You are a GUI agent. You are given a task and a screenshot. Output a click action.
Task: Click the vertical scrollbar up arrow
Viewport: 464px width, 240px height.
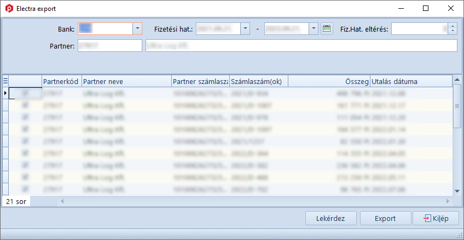(457, 80)
